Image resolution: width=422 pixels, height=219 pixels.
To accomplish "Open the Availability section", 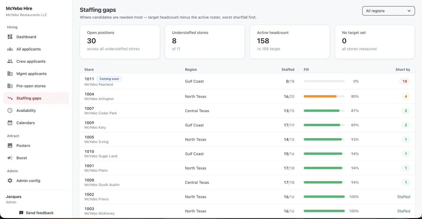I will point(36,111).
